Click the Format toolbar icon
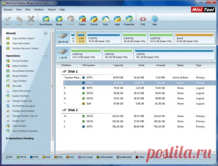Image resolution: width=218 pixels, height=166 pixels. coord(94,21)
